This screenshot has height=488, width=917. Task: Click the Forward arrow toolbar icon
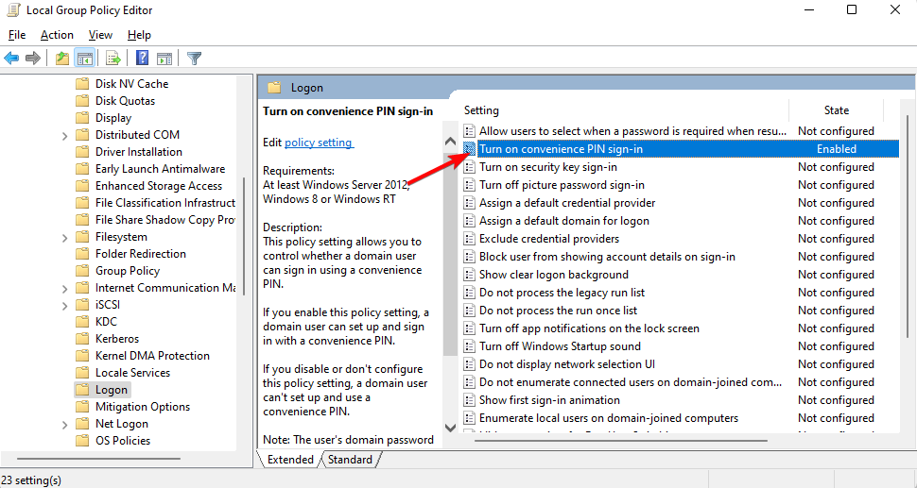point(33,58)
